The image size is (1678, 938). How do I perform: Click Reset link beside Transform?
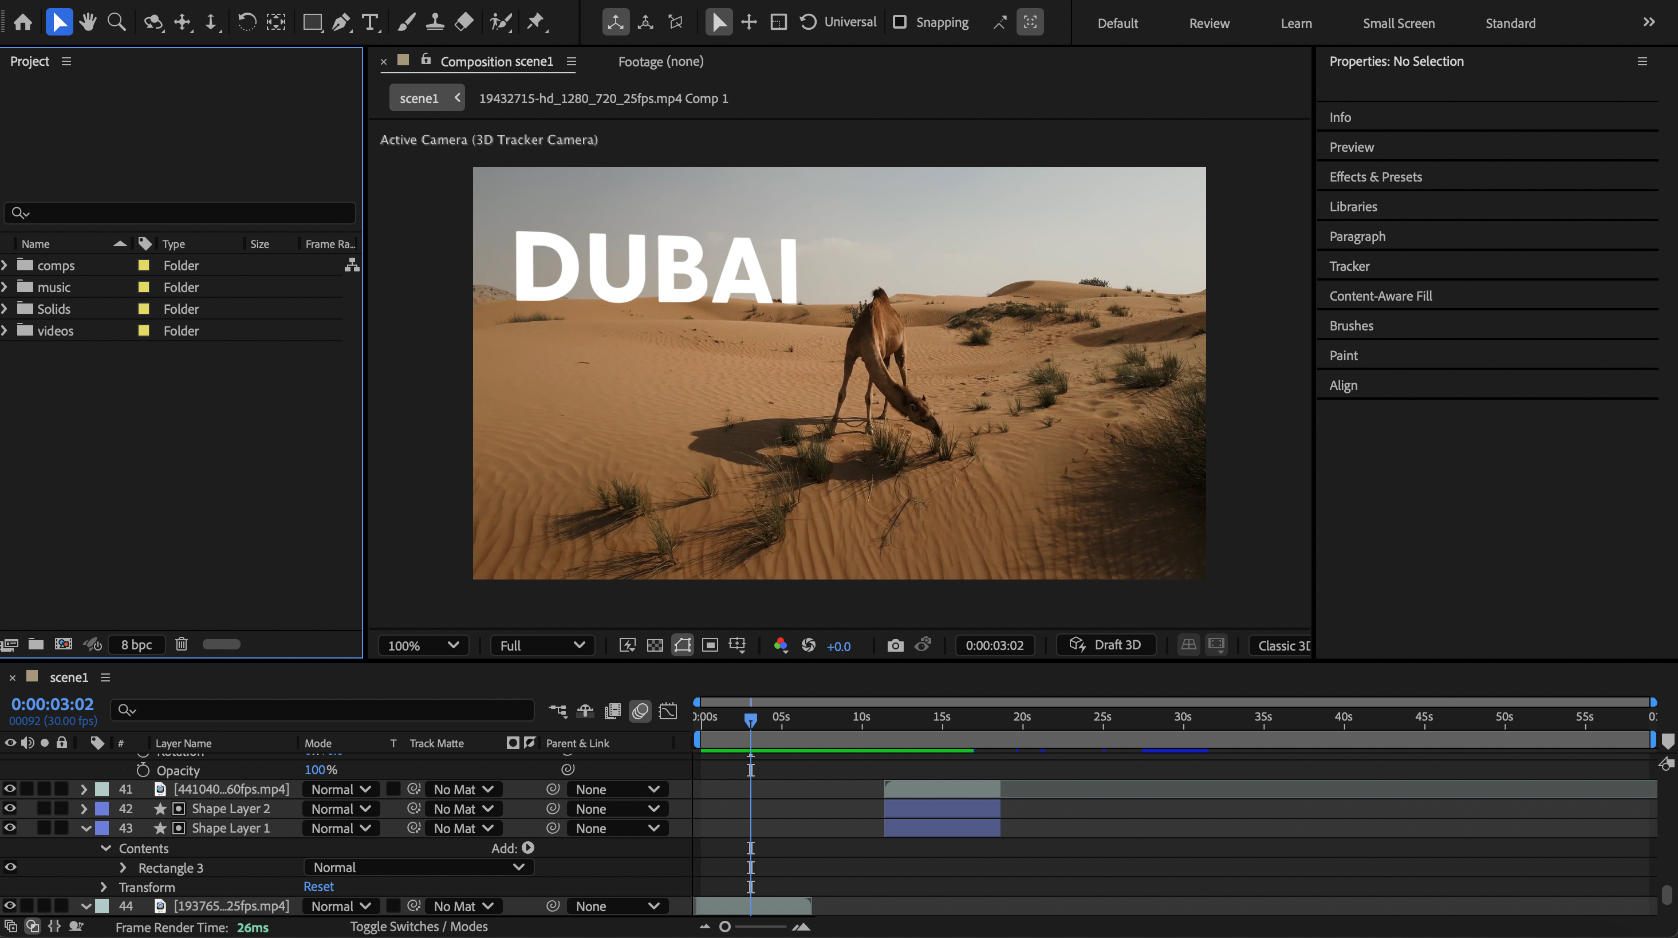(318, 886)
